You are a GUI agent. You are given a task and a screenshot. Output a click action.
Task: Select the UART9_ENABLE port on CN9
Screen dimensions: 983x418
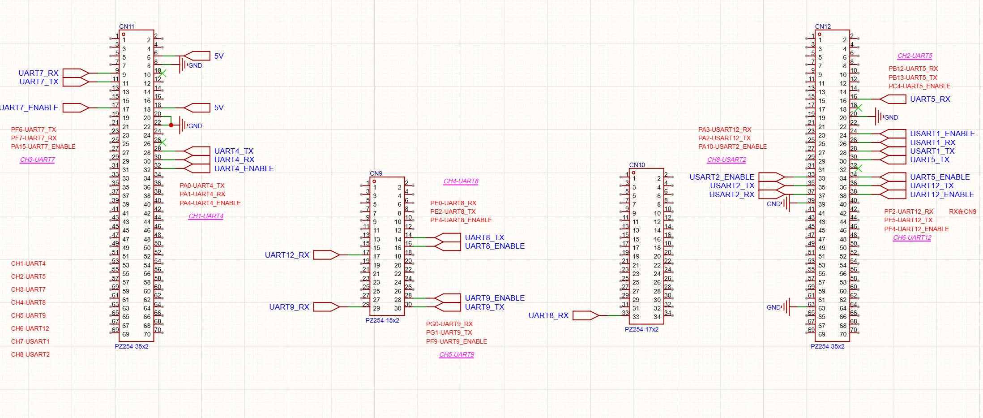tap(448, 298)
